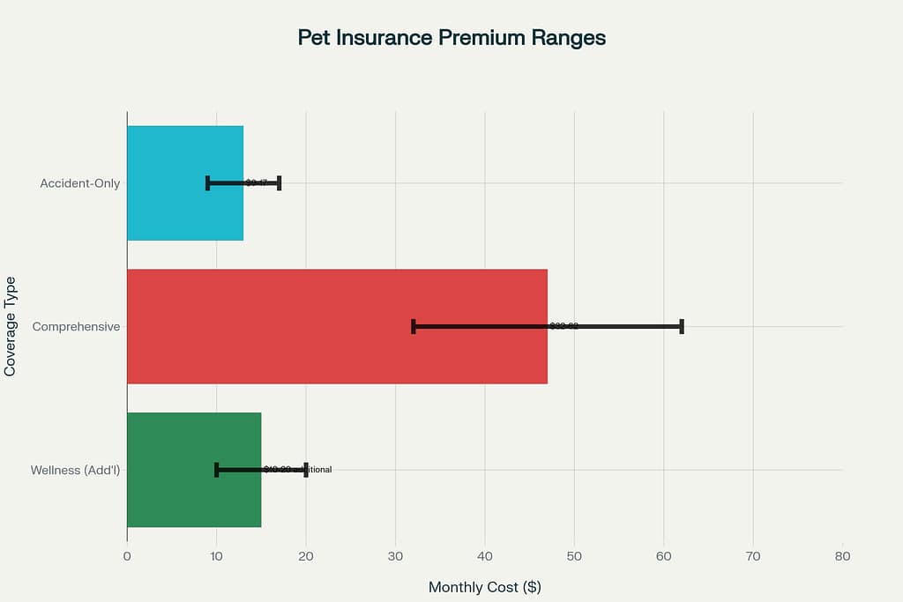Viewport: 903px width, 602px height.
Task: Click the 30 tick label on the x-axis
Action: coord(395,556)
